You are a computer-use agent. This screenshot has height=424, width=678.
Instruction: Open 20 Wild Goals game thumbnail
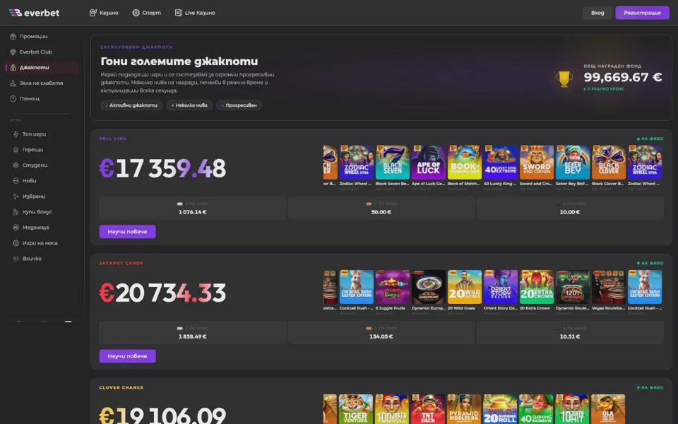[465, 287]
